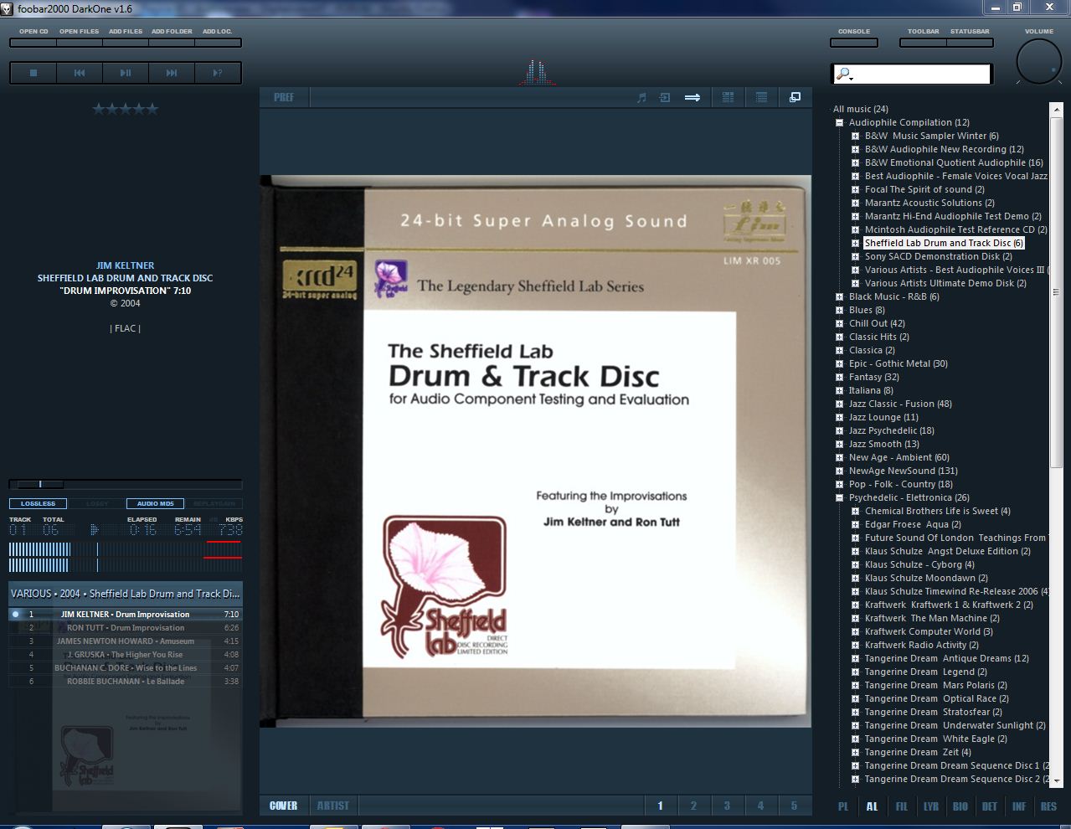Click the pop-out window icon
Screen dimensions: 1071x829
coord(795,98)
